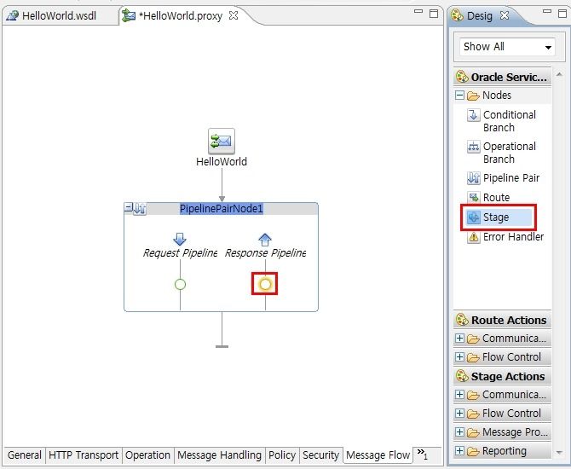Click the Route Actions palette header
Image resolution: width=571 pixels, height=469 pixels.
503,320
